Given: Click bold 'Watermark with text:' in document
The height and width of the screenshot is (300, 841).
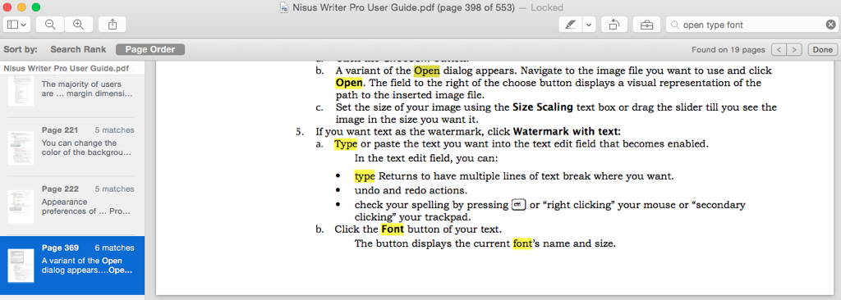Looking at the screenshot, I should coord(567,132).
